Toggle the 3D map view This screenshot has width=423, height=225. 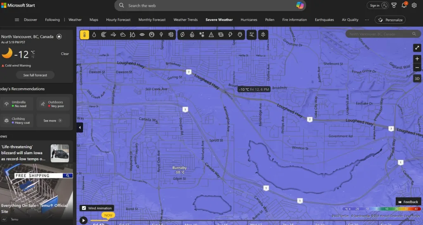click(417, 78)
